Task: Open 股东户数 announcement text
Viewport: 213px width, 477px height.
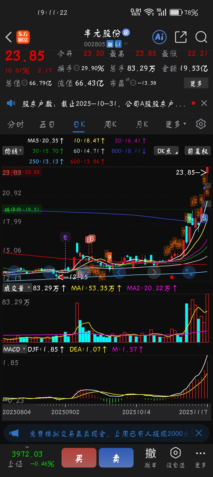Action: click(x=104, y=104)
